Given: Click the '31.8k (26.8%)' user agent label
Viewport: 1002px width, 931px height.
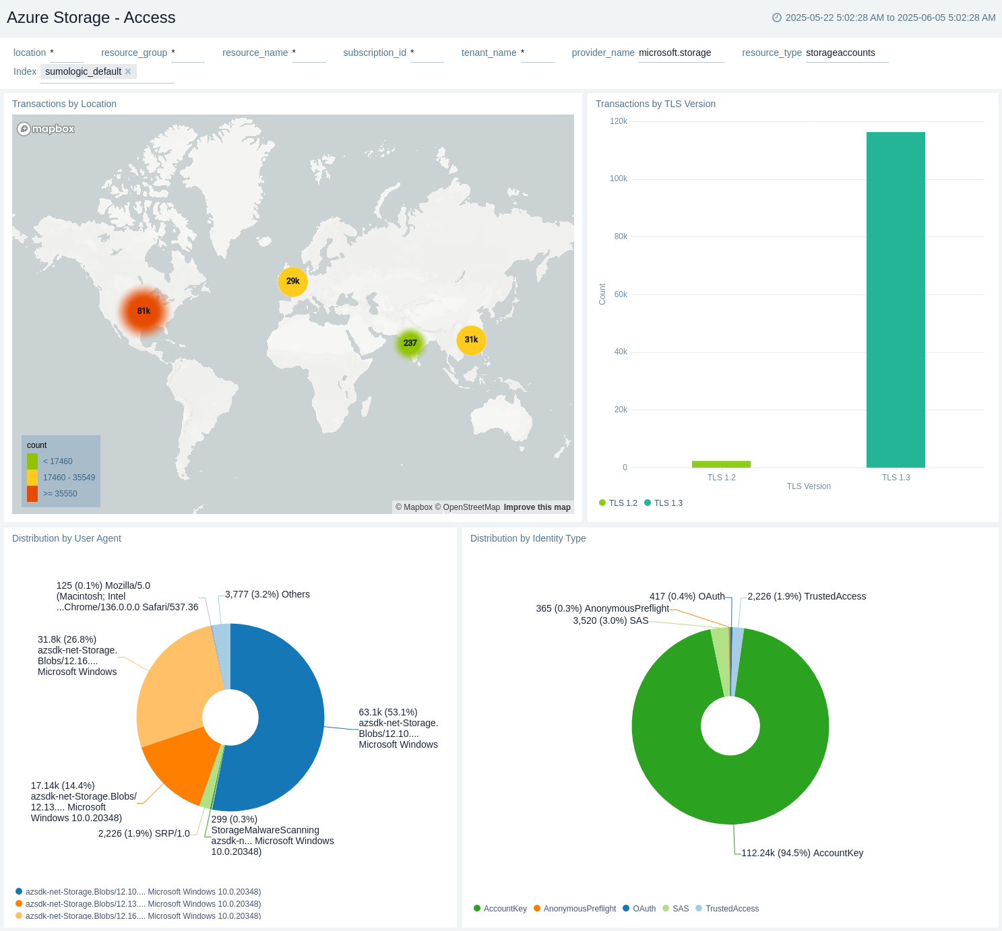Looking at the screenshot, I should coord(77,655).
